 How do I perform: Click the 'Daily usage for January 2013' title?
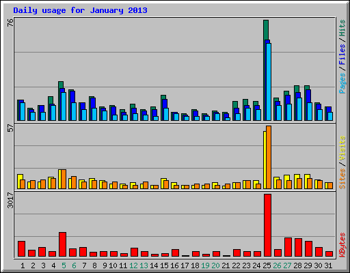point(80,11)
